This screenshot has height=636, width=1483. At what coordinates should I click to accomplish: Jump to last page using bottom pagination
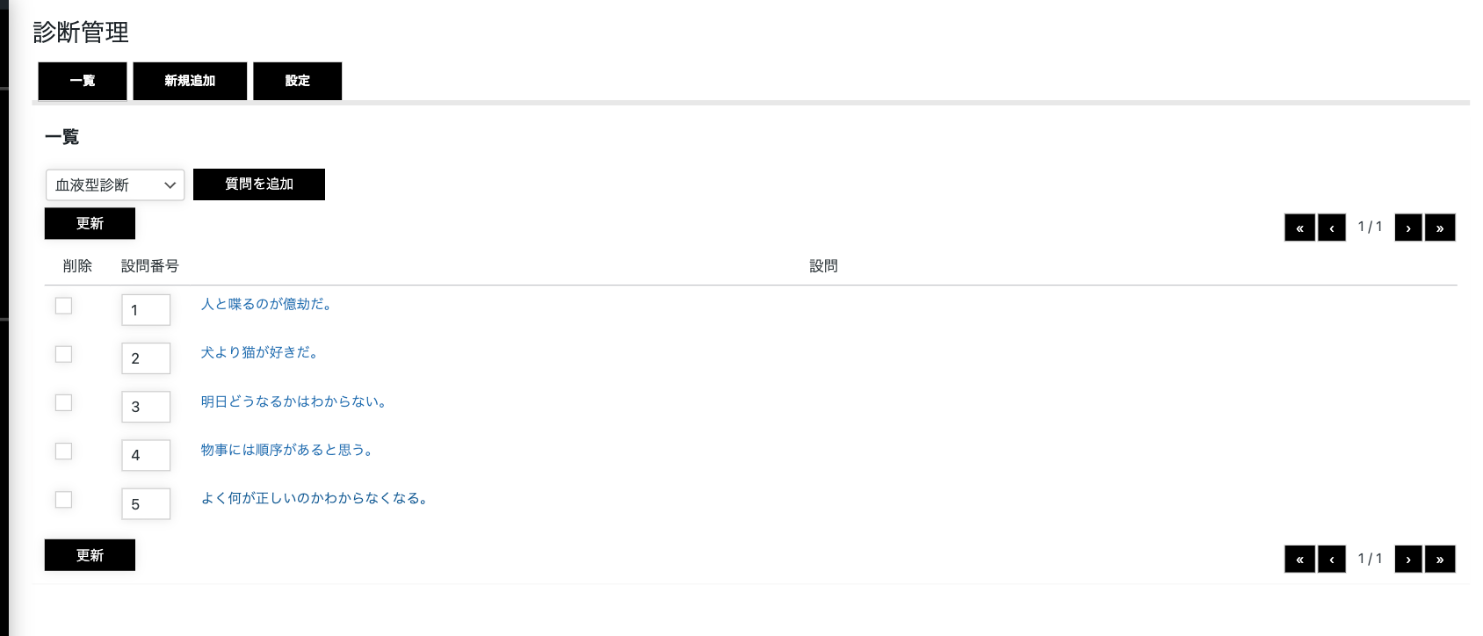(x=1440, y=559)
